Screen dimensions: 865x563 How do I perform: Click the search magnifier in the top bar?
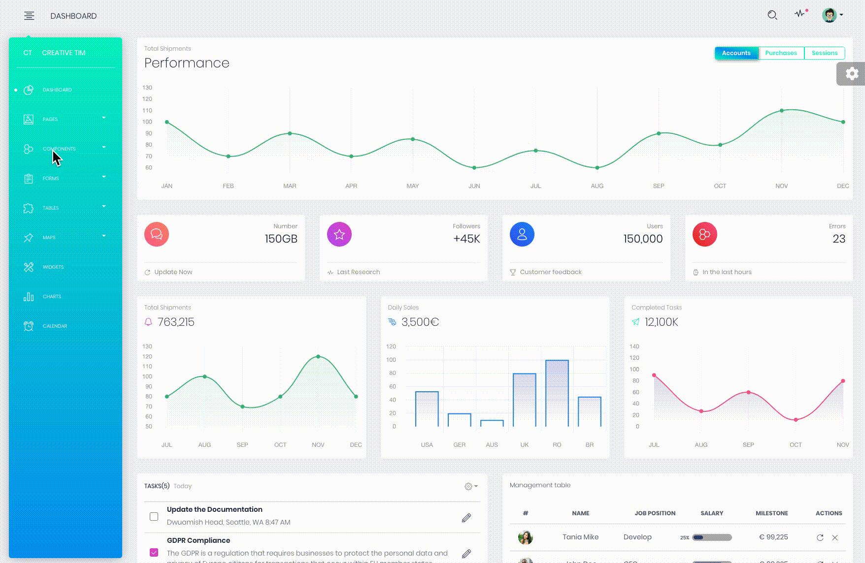pyautogui.click(x=772, y=15)
